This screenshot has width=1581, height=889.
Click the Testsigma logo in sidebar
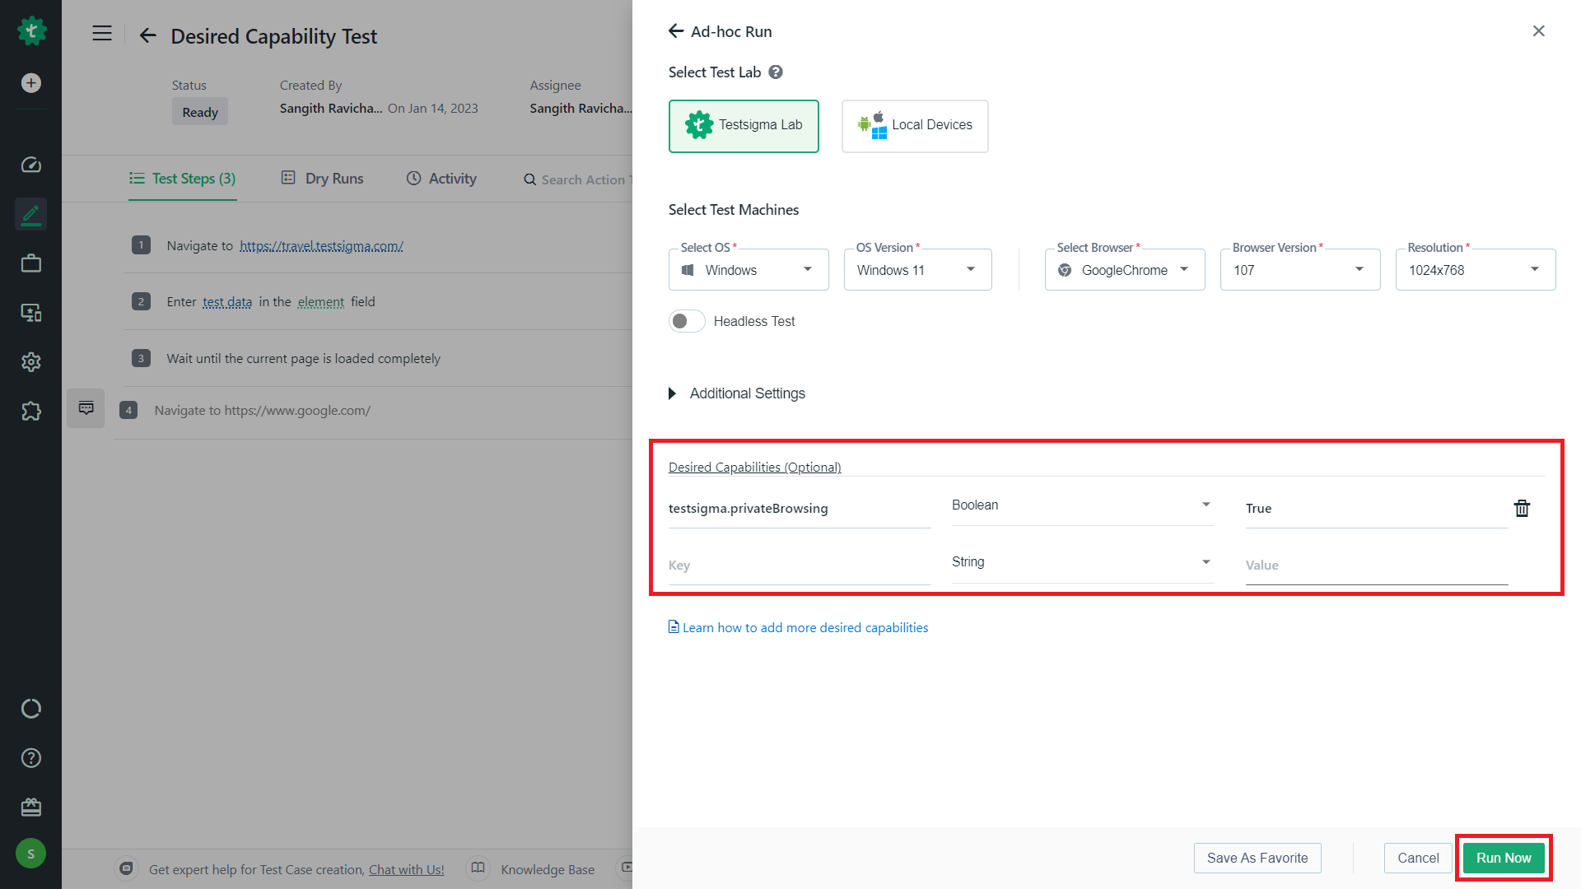[31, 31]
